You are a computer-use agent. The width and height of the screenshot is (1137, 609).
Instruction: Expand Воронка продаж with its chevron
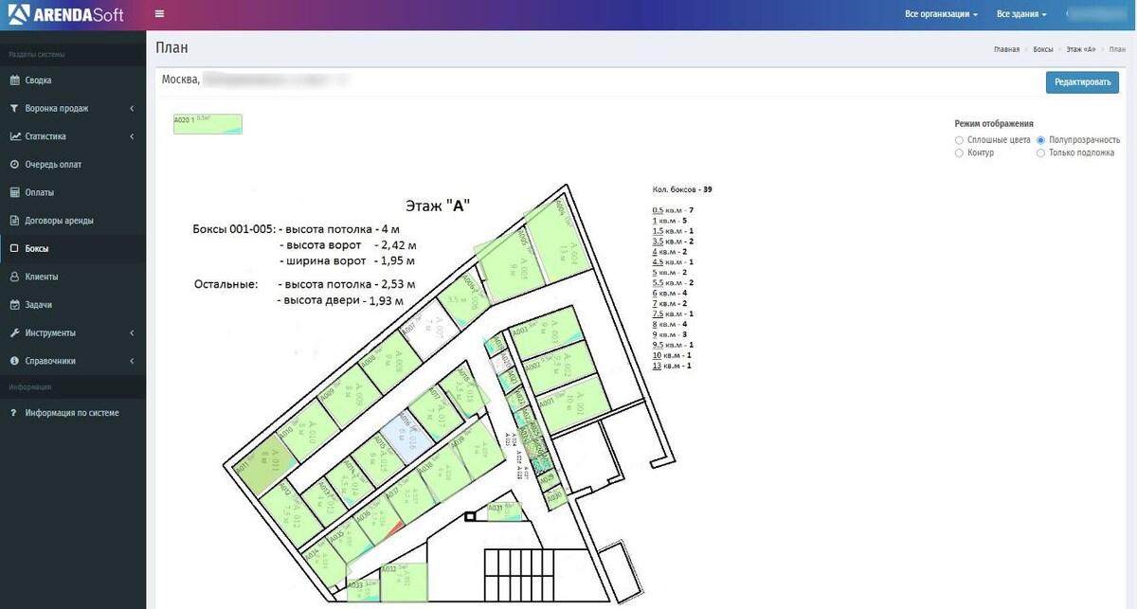click(132, 108)
